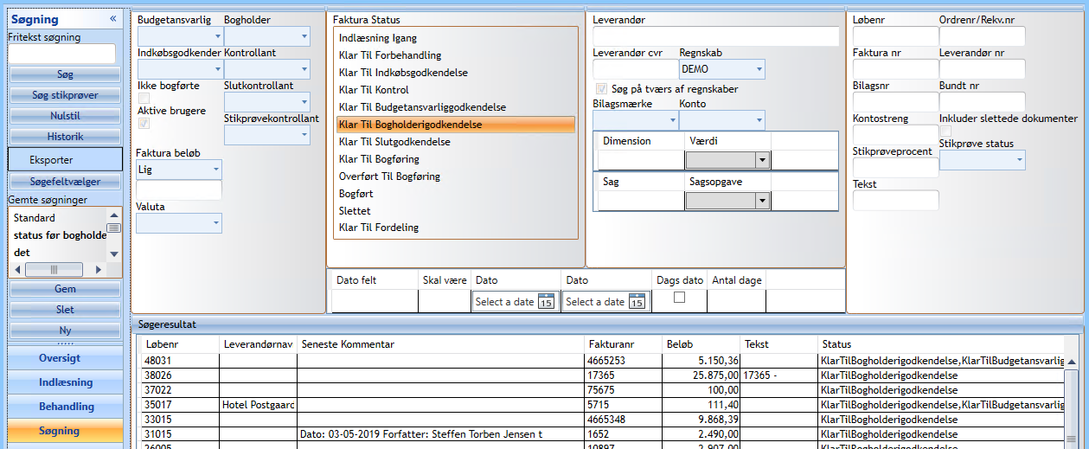Select Klar Til Fordeling status
This screenshot has width=1089, height=449.
pos(456,228)
